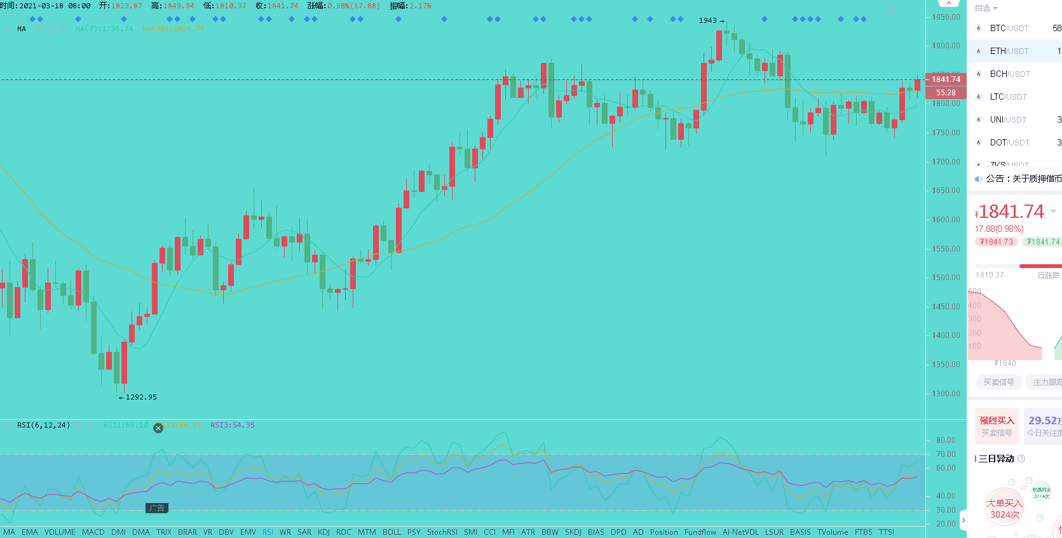
Task: Click help icon beside 三日异动
Action: tap(1021, 459)
